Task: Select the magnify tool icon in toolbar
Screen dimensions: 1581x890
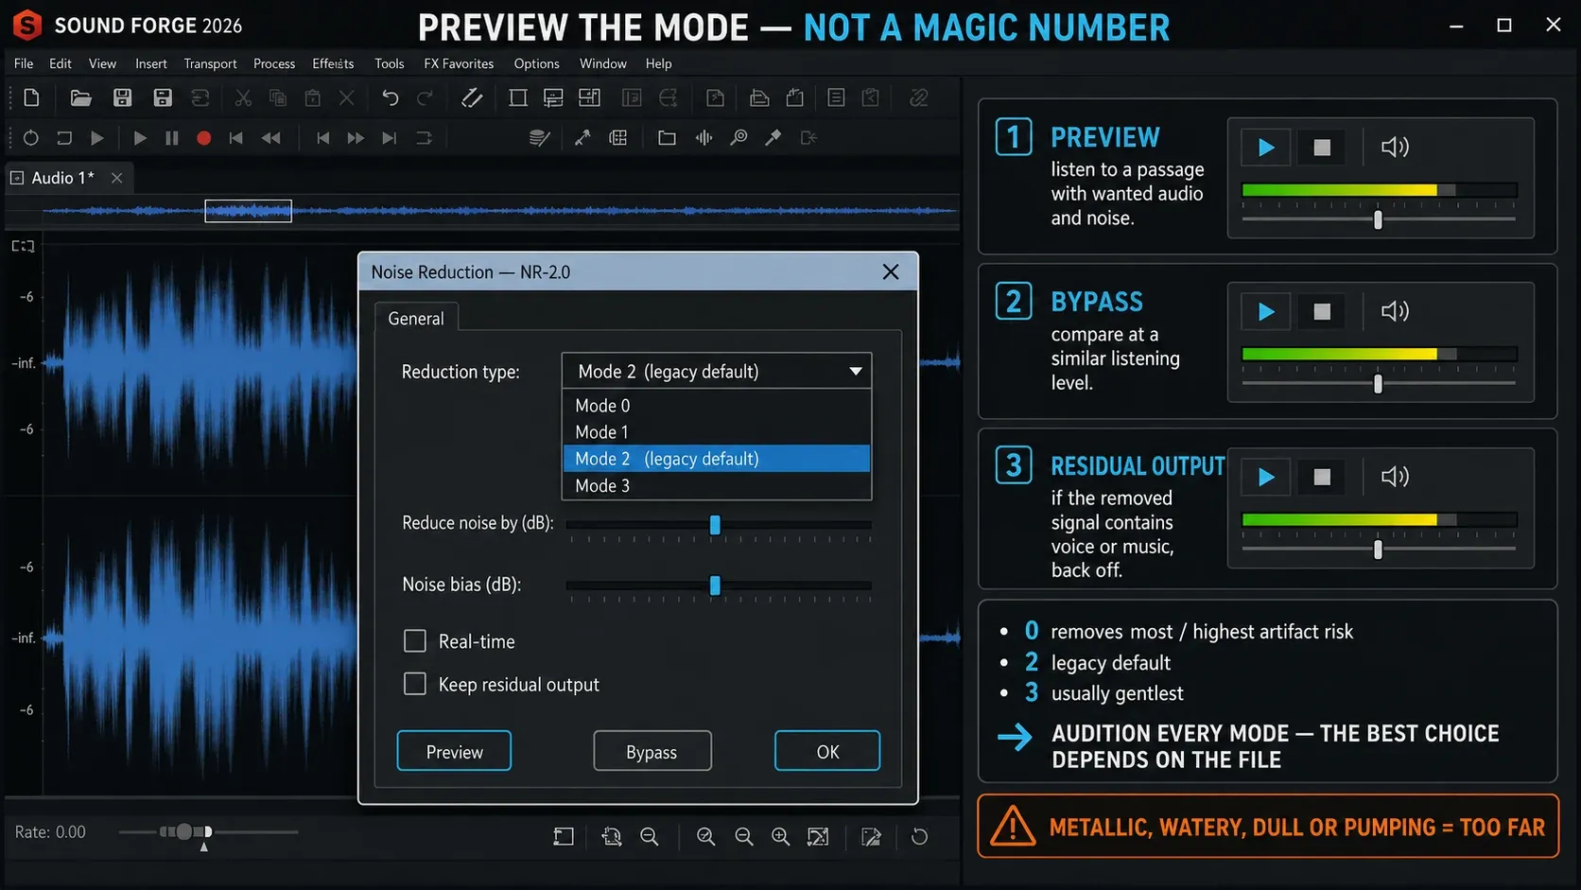Action: point(738,138)
